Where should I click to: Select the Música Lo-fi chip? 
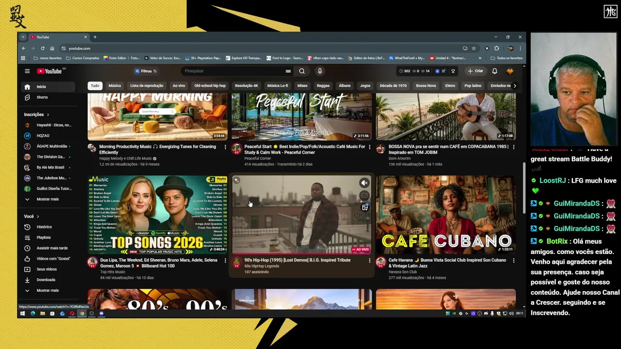point(278,86)
